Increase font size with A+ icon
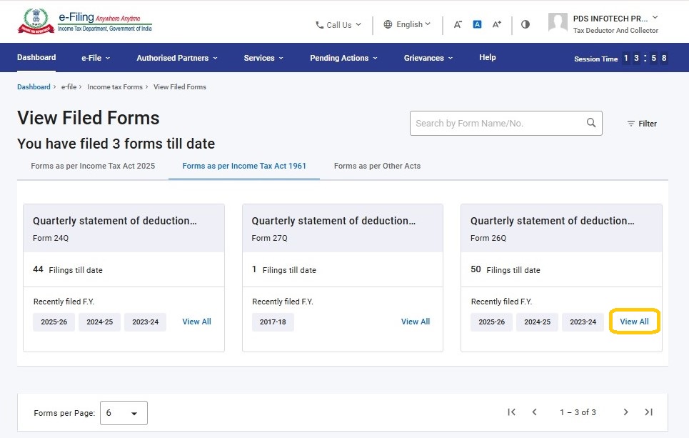Viewport: 689px width, 438px height. pyautogui.click(x=496, y=24)
